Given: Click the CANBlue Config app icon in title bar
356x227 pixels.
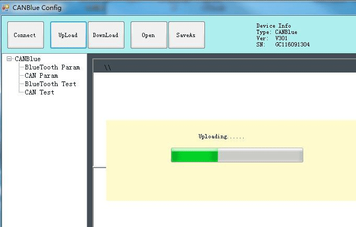Looking at the screenshot, I should [x=6, y=7].
